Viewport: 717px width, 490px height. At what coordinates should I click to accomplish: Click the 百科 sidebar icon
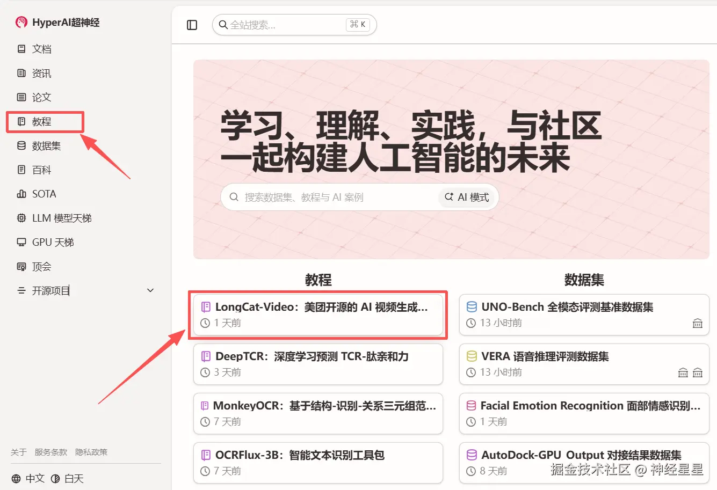click(x=21, y=170)
